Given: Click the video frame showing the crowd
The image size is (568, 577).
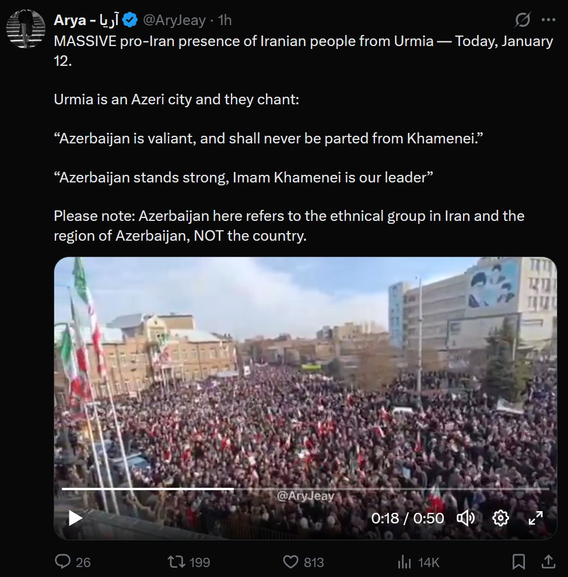Looking at the screenshot, I should click(x=305, y=398).
